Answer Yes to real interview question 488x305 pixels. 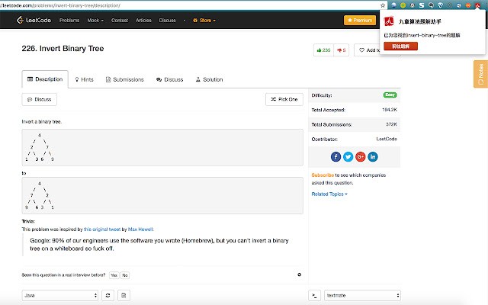114,274
